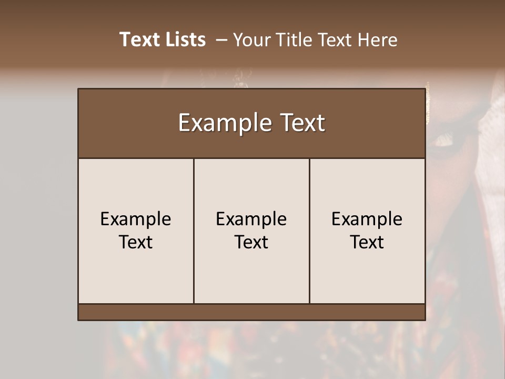Click the word "Example" in the right cell
505x379 pixels.
(367, 220)
